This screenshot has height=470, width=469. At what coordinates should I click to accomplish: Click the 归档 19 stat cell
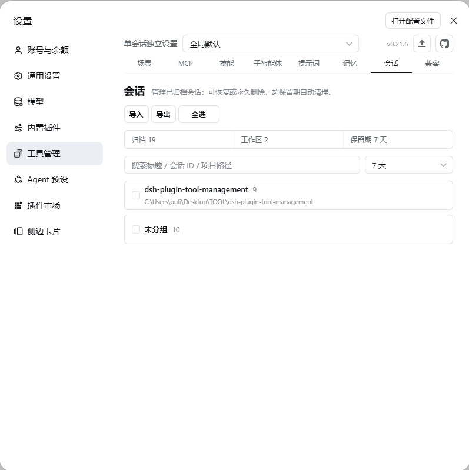[179, 139]
